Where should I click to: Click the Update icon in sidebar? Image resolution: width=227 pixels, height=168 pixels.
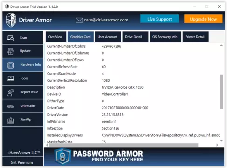pyautogui.click(x=11, y=51)
